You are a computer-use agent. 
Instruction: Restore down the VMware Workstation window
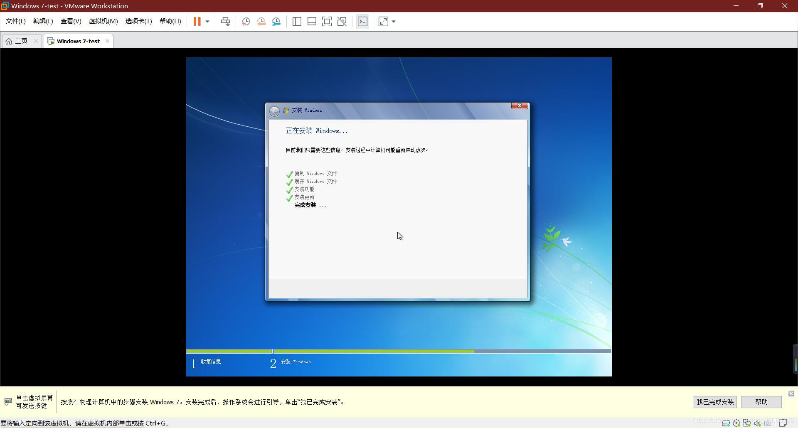pyautogui.click(x=760, y=6)
